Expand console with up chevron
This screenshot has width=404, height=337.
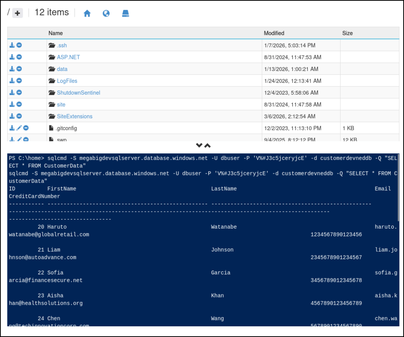click(208, 145)
